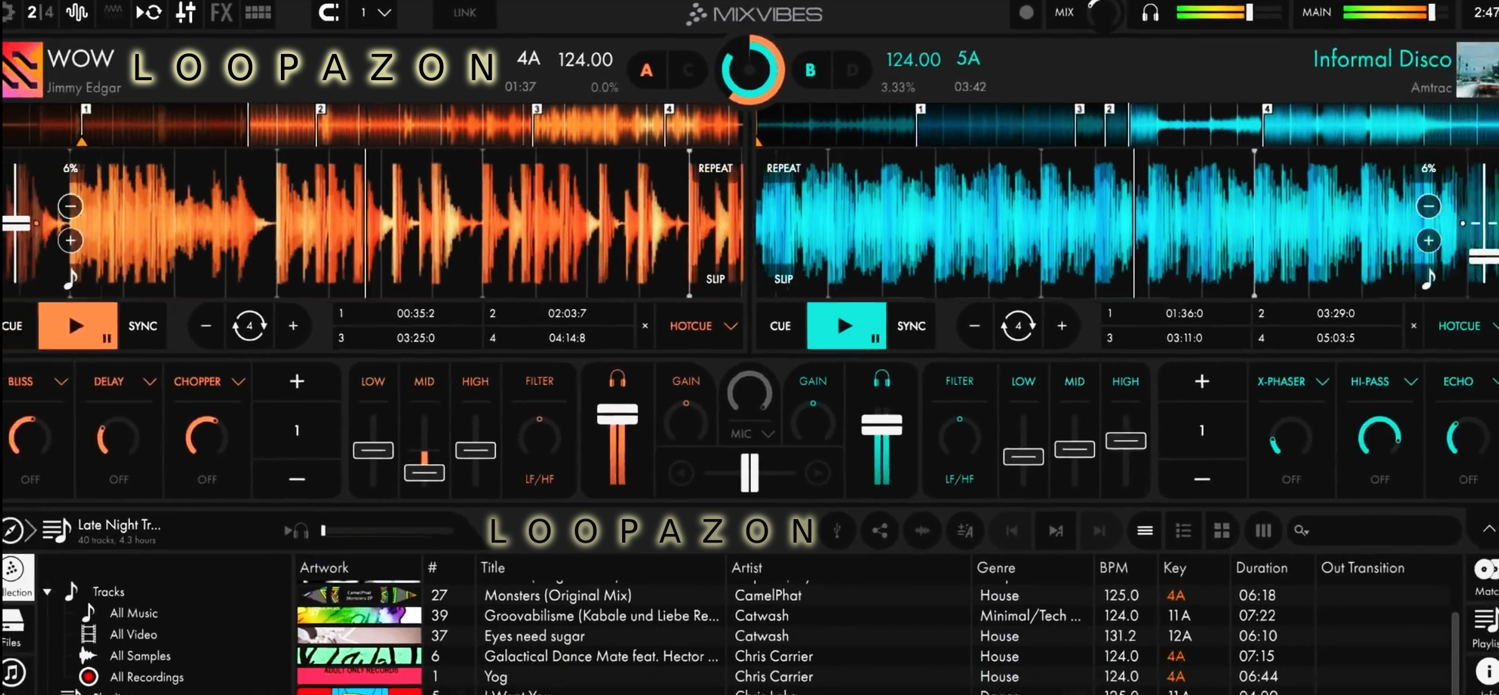Select deck A button

[x=646, y=70]
